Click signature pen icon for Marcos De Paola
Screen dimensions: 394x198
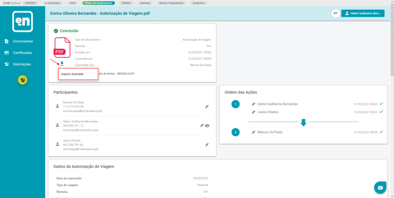click(x=207, y=106)
